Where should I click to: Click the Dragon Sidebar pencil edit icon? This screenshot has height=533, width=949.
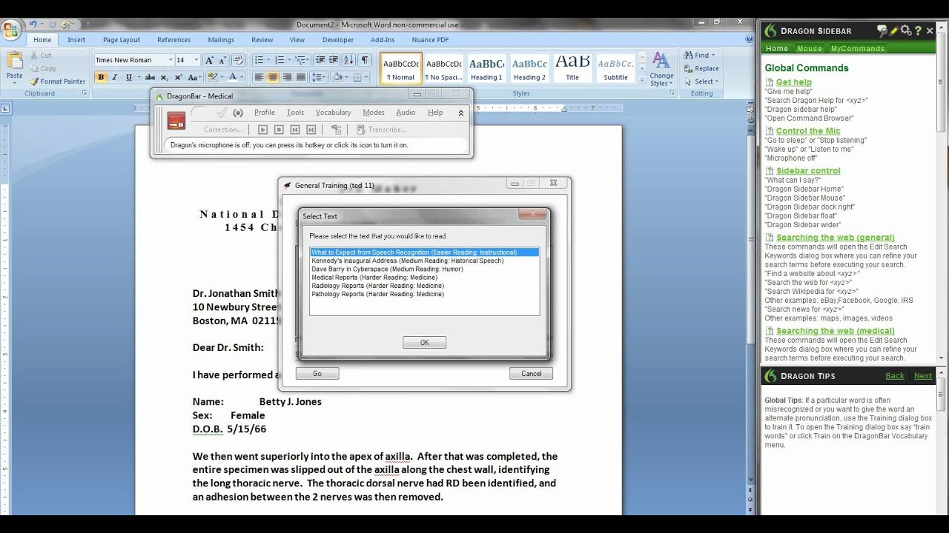[893, 31]
